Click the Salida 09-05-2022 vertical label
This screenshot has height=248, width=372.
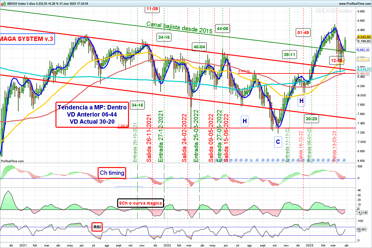(211, 138)
